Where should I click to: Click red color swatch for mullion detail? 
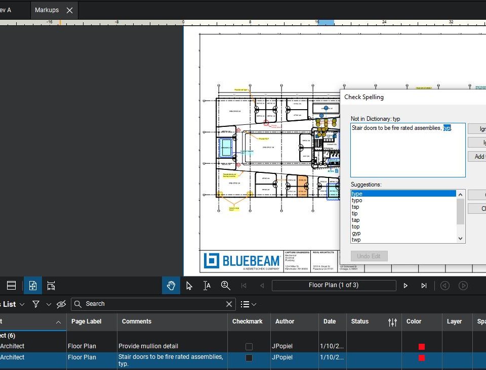pyautogui.click(x=422, y=347)
